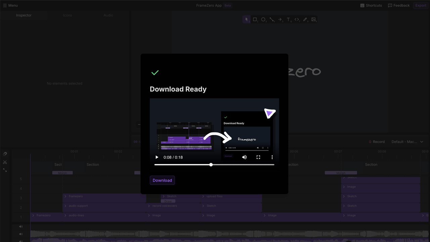Click the 00:01 timeline ruler mark
The image size is (430, 242).
[x=74, y=152]
